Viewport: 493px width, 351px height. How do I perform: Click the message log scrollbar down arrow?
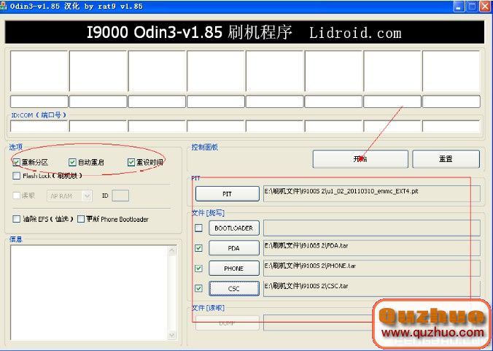(x=172, y=335)
